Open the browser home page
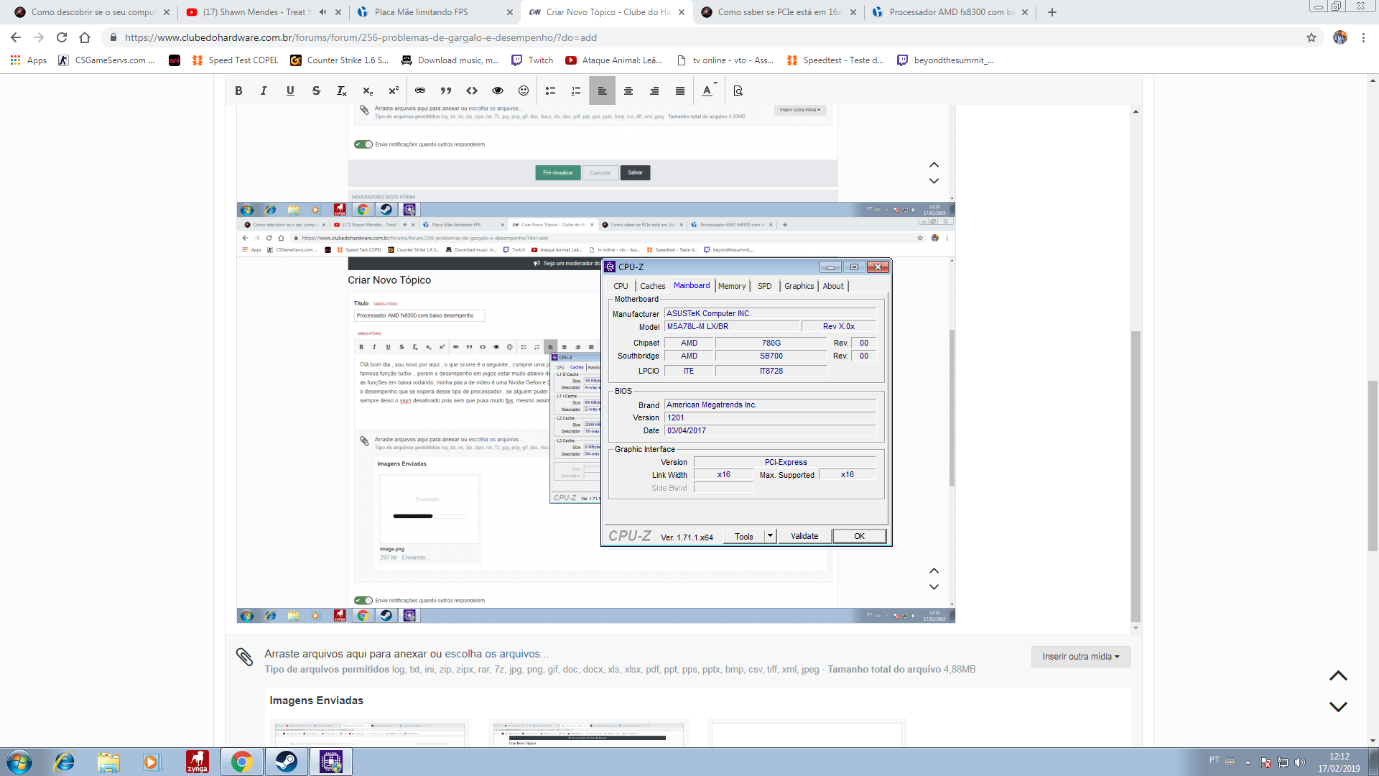The width and height of the screenshot is (1379, 776). (85, 37)
